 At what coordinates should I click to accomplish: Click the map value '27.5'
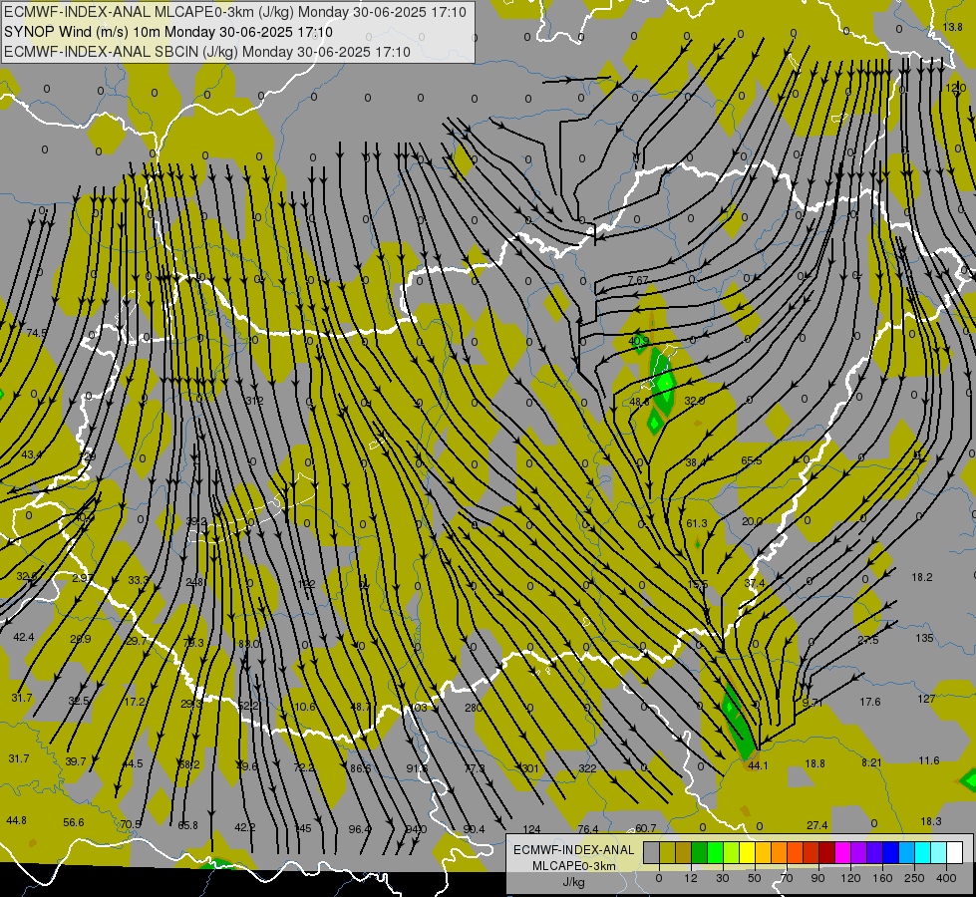867,640
